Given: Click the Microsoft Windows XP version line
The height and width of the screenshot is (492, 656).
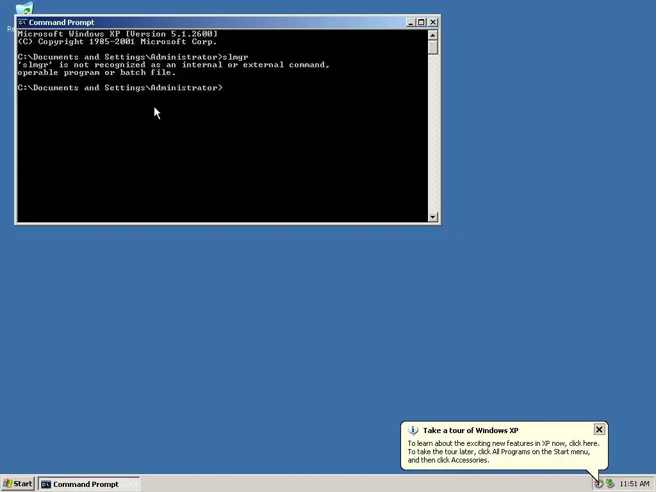Looking at the screenshot, I should point(118,34).
